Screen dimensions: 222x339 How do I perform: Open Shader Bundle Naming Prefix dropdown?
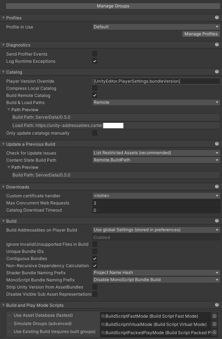[x=156, y=273]
